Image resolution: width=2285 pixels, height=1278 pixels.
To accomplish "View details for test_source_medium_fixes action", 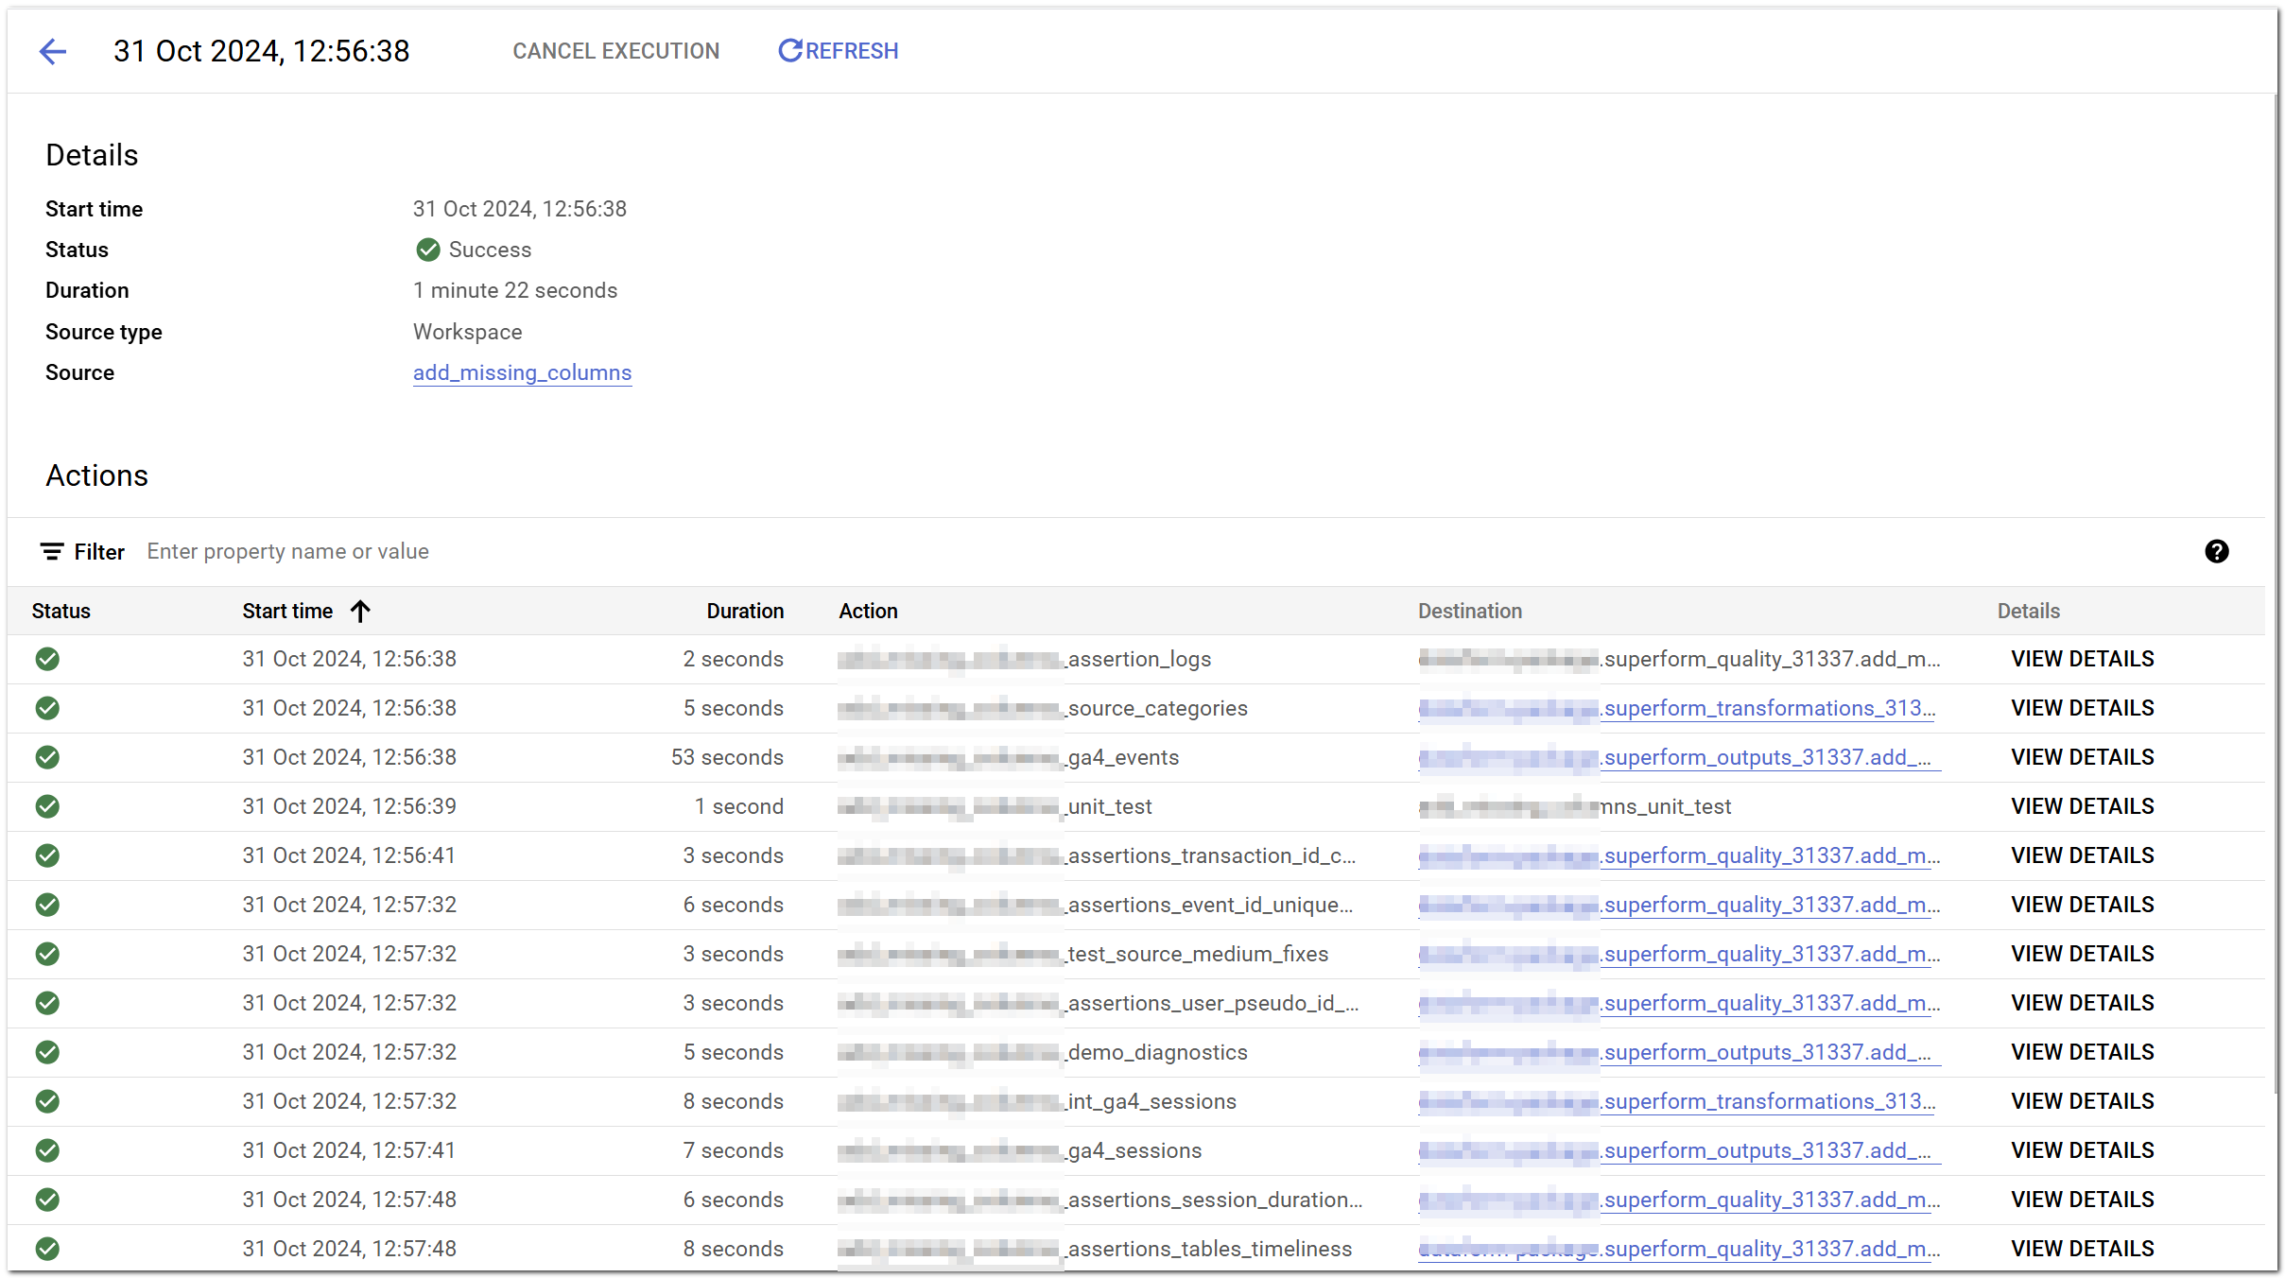I will click(x=2082, y=954).
